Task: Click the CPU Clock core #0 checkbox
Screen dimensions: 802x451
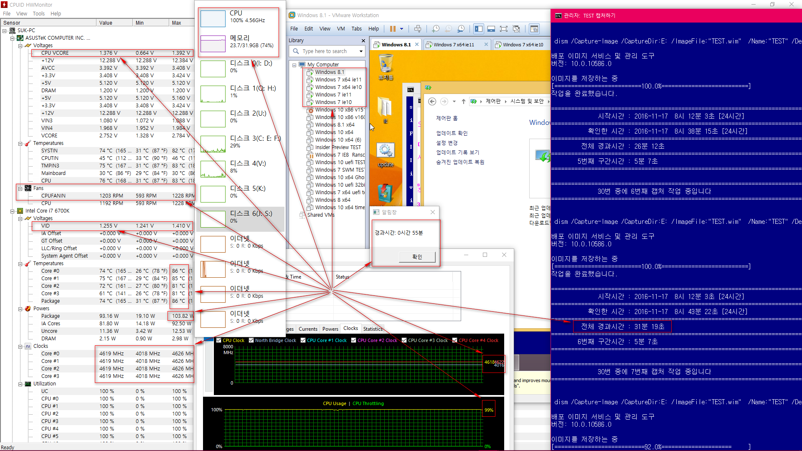Action: [x=219, y=340]
